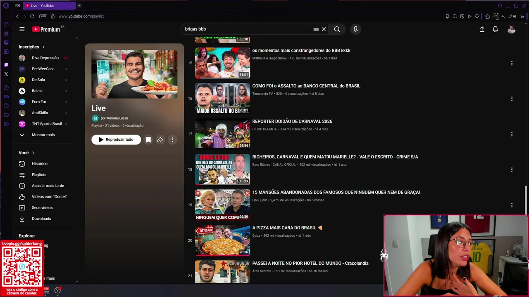The image size is (529, 297).
Task: Click the on-screen keyboard icon in search box
Action: click(316, 29)
